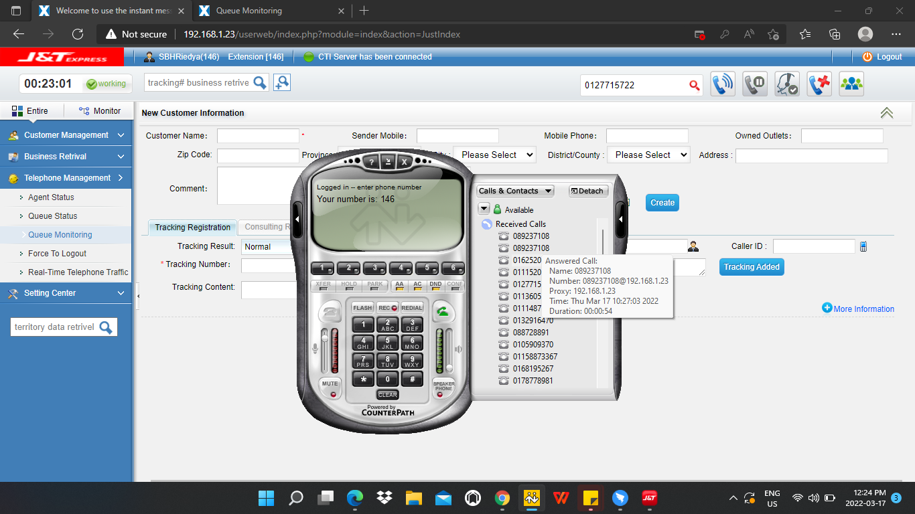Screen dimensions: 915x514
Task: Click the blue dial call icon
Action: [x=723, y=84]
